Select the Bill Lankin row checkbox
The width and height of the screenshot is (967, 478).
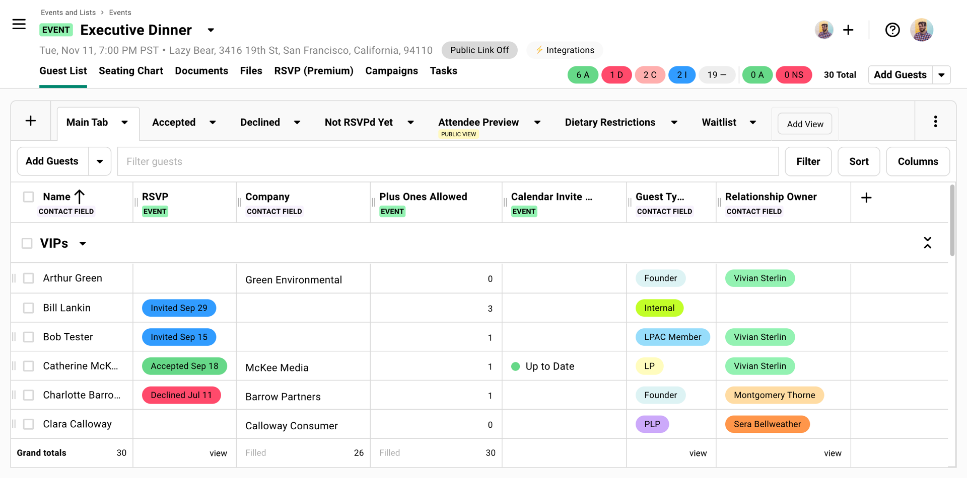[29, 308]
